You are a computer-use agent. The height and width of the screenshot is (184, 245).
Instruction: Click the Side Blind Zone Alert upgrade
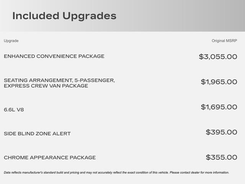pyautogui.click(x=37, y=134)
